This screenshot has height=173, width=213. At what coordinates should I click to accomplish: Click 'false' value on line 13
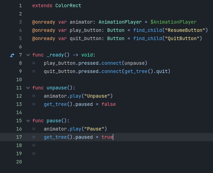[x=108, y=104]
